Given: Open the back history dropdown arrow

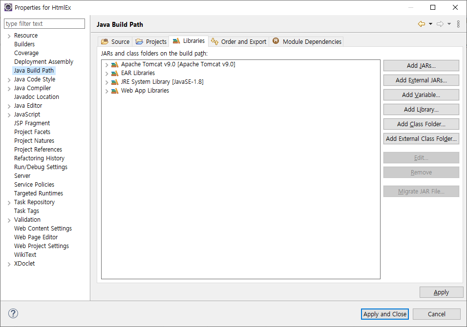Looking at the screenshot, I should tap(431, 24).
